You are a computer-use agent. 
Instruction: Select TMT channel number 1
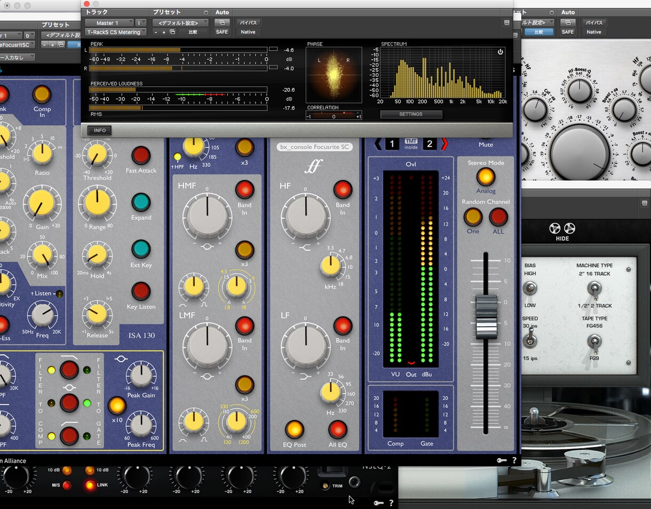[392, 144]
